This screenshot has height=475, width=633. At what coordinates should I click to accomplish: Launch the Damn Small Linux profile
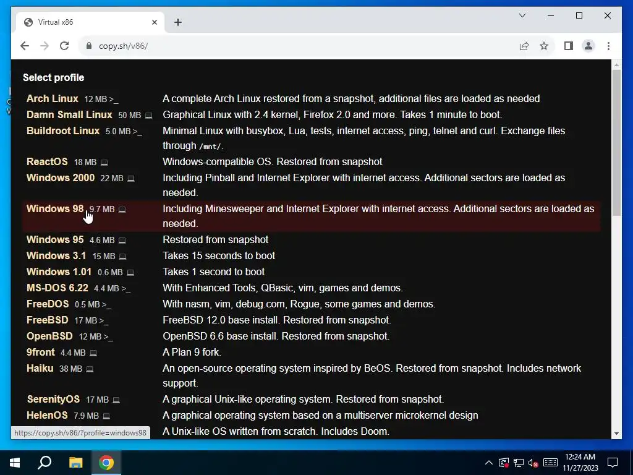pyautogui.click(x=69, y=114)
